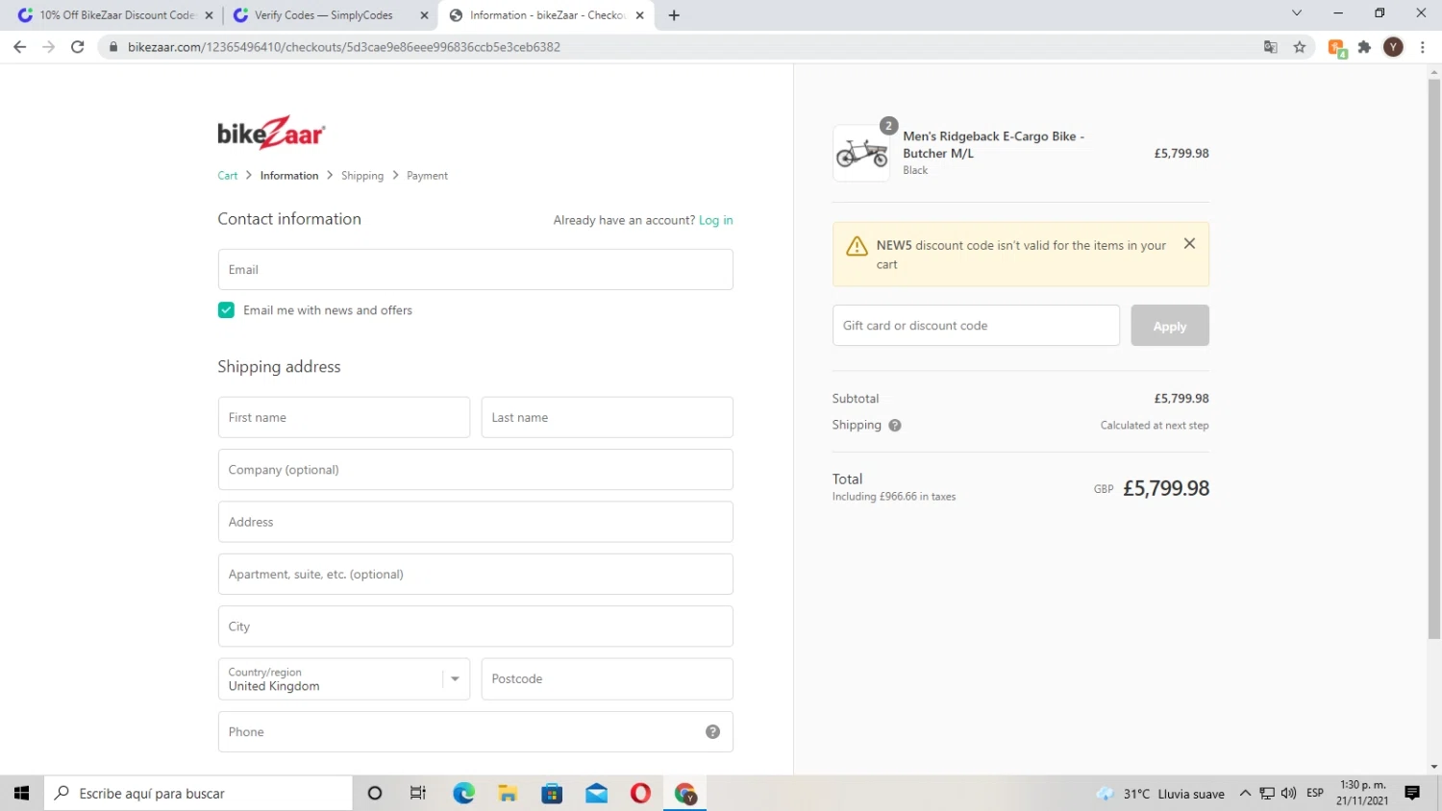1442x811 pixels.
Task: Focus the Address field
Action: [476, 522]
